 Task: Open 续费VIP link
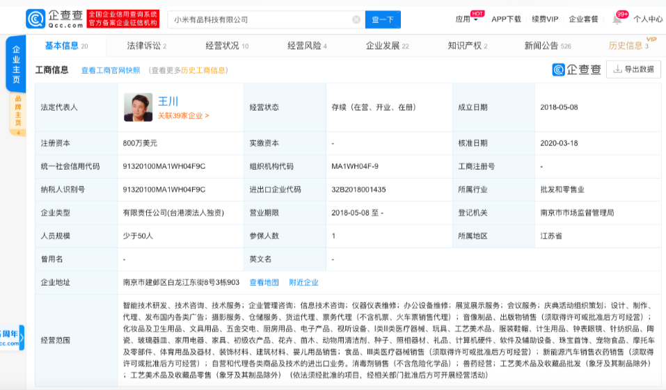click(545, 19)
